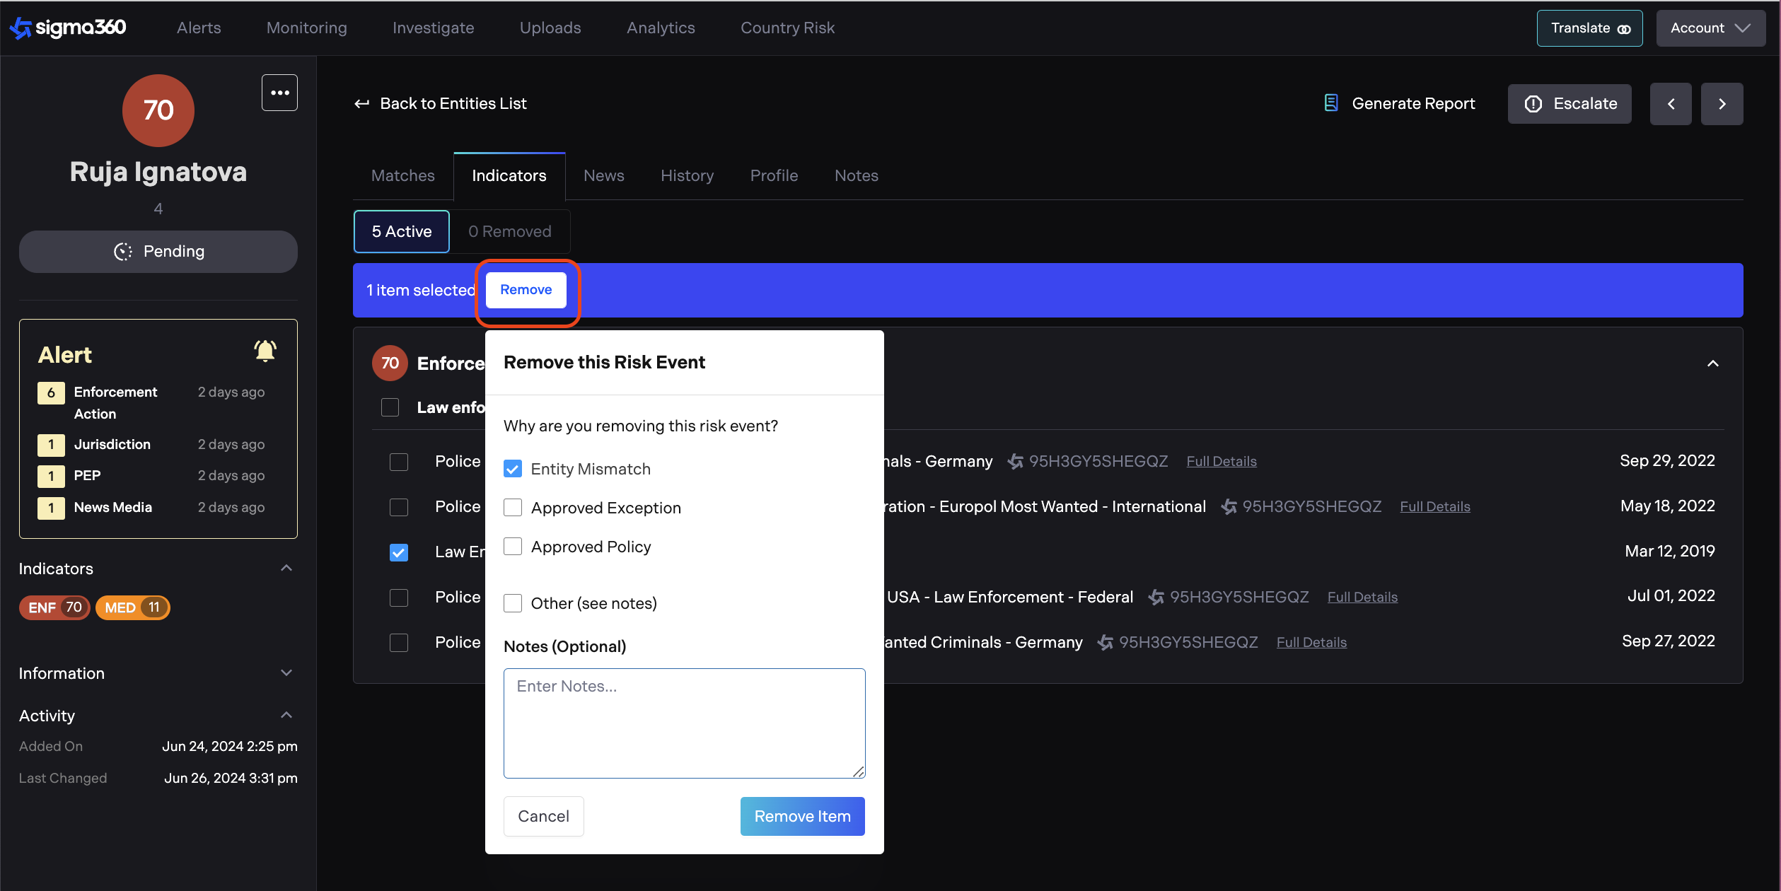Go to next entity with right arrow
1781x891 pixels.
(1722, 104)
